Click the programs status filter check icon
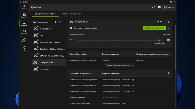 click(55, 22)
